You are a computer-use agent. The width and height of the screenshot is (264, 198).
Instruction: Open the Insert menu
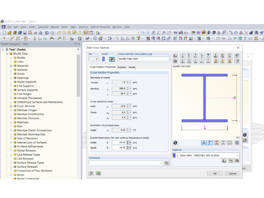point(32,27)
